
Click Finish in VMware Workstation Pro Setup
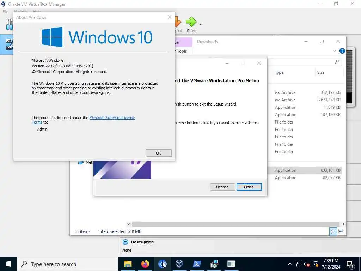point(249,187)
